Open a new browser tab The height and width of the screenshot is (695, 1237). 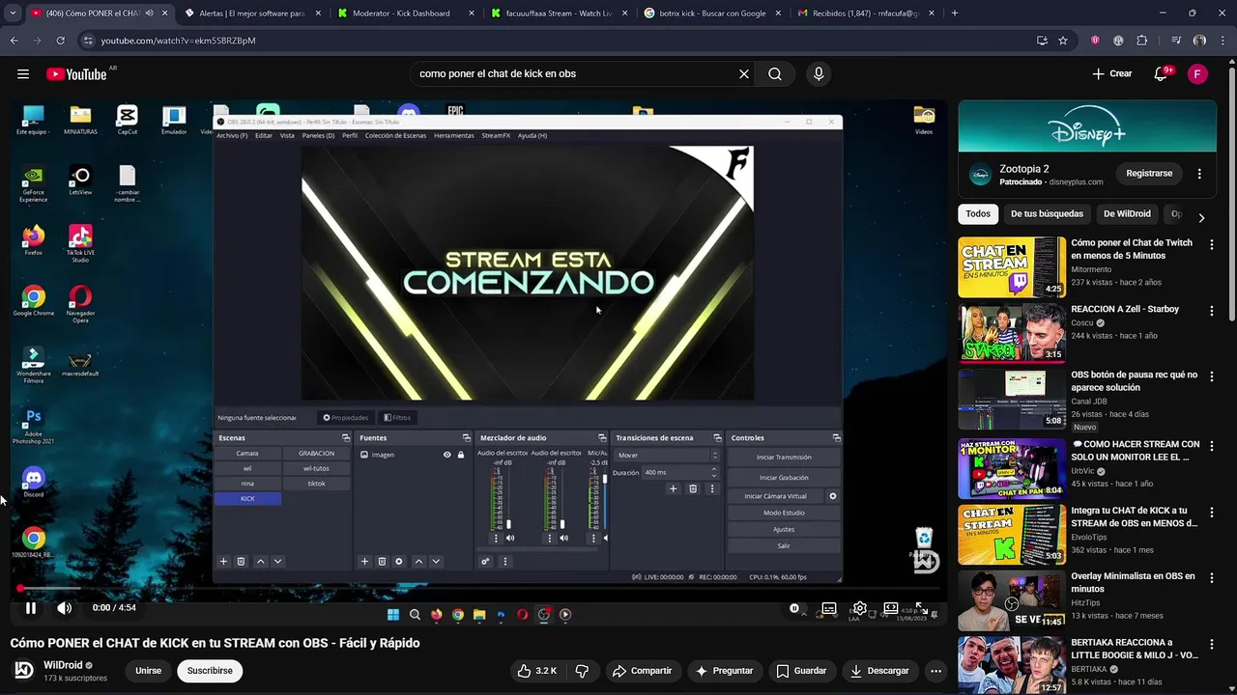tap(954, 14)
